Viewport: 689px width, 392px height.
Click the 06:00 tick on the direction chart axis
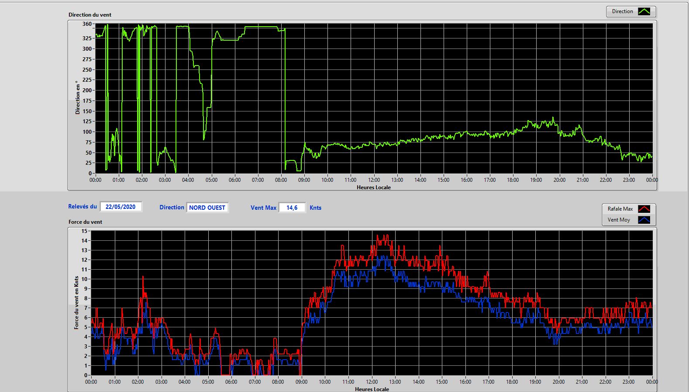[234, 180]
